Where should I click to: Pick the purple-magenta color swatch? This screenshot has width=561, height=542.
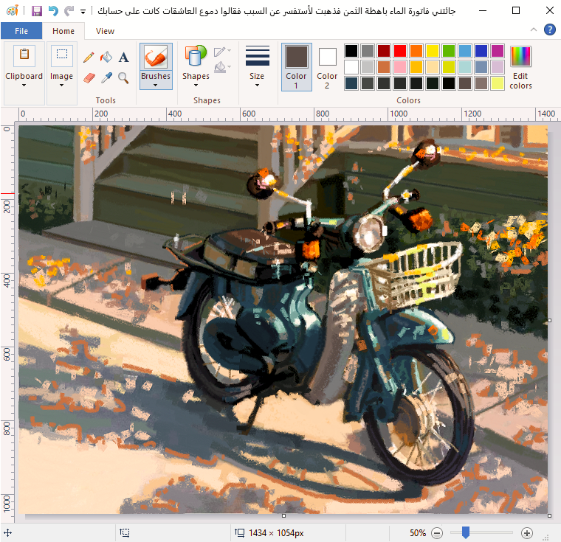tap(498, 51)
